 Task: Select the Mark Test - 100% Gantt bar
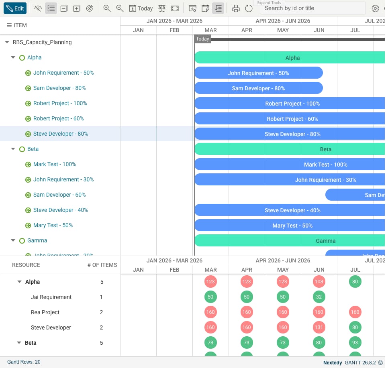(x=290, y=164)
